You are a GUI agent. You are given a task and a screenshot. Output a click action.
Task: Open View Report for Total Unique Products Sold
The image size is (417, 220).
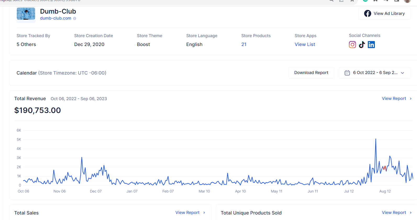point(394,213)
